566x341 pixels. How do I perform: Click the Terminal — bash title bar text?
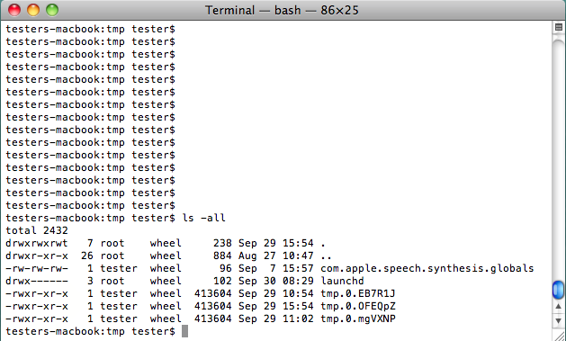282,10
